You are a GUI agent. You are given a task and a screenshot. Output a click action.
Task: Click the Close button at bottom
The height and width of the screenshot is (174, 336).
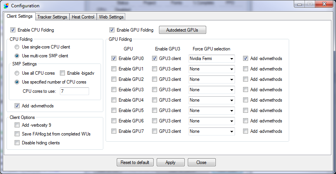point(202,162)
